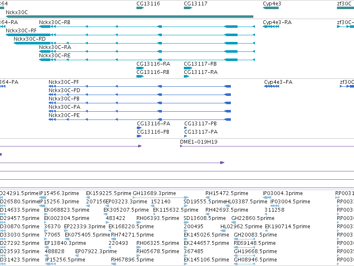The width and height of the screenshot is (354, 266).
Task: Click the CG13117 gene label
Action: pos(196,4)
